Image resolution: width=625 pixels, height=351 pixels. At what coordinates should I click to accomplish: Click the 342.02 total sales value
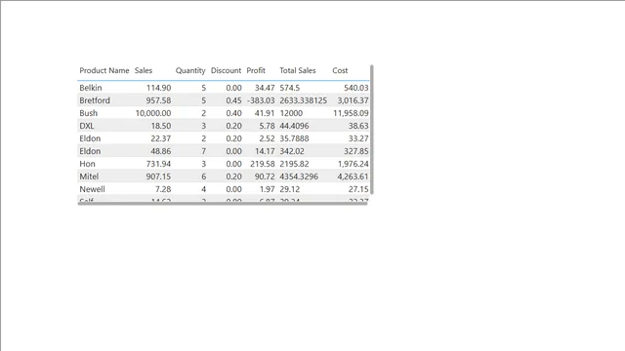(x=292, y=151)
